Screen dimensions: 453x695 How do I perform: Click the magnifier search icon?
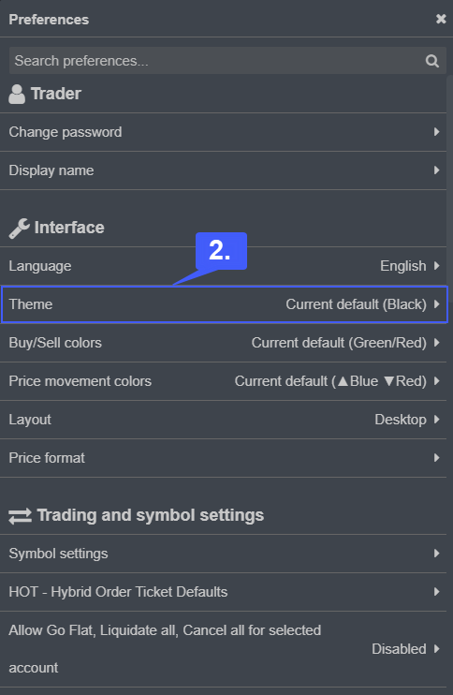[431, 61]
